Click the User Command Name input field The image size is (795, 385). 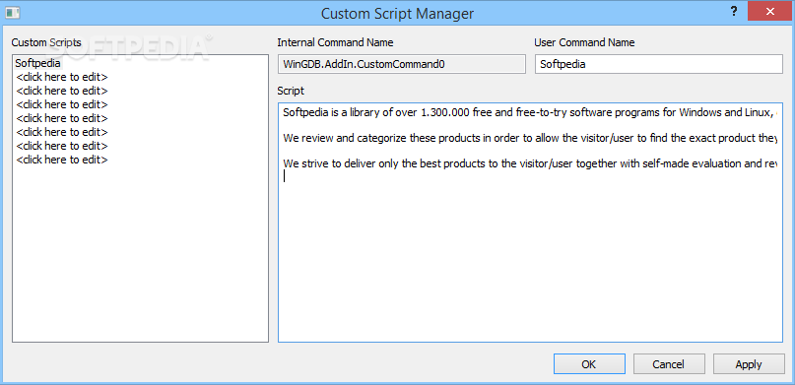coord(659,64)
